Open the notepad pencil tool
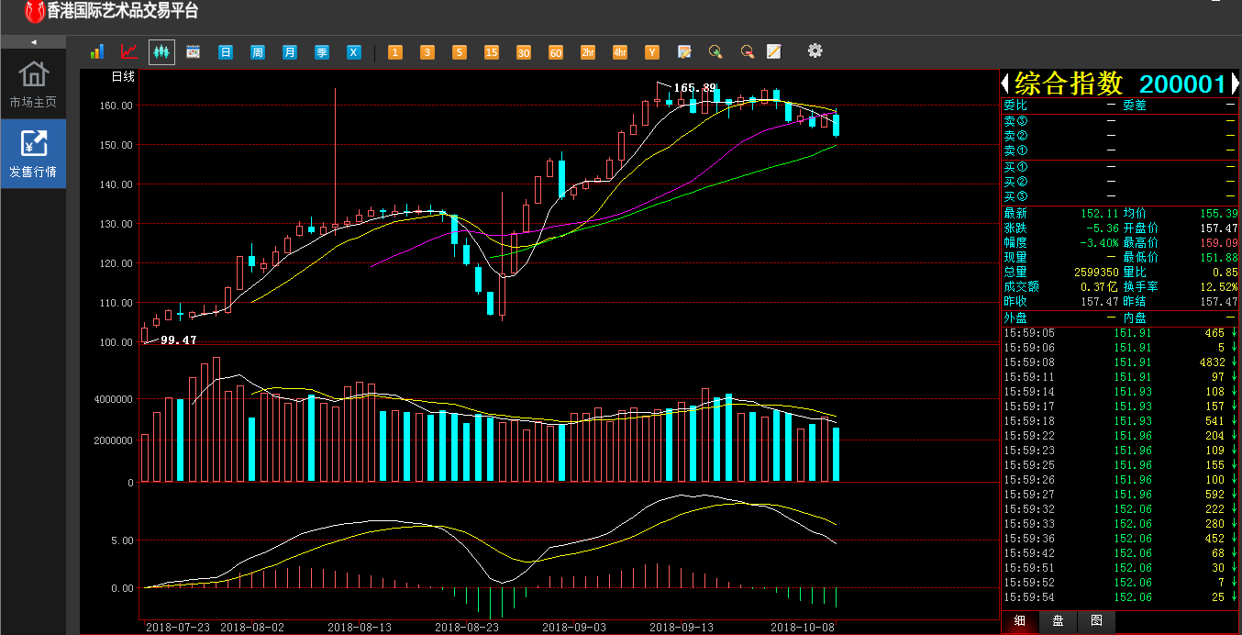Image resolution: width=1242 pixels, height=635 pixels. point(774,51)
